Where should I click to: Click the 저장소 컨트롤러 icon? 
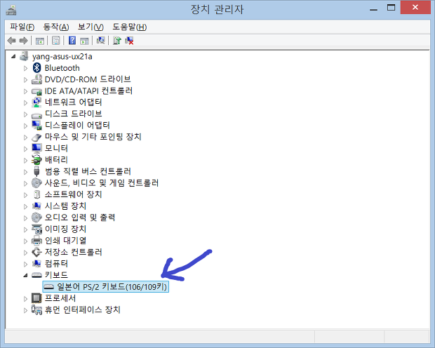coord(36,252)
